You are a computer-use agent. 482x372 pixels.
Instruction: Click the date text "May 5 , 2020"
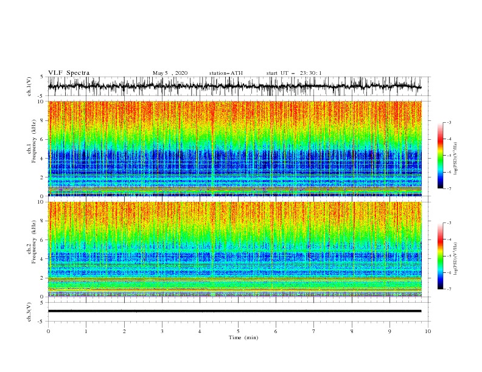click(x=170, y=73)
